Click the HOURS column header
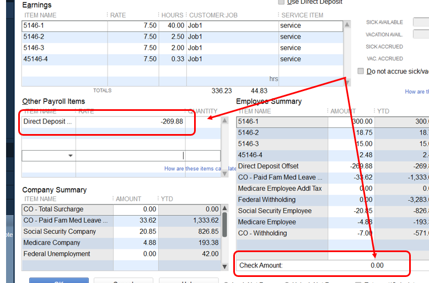This screenshot has width=429, height=283. coord(172,15)
